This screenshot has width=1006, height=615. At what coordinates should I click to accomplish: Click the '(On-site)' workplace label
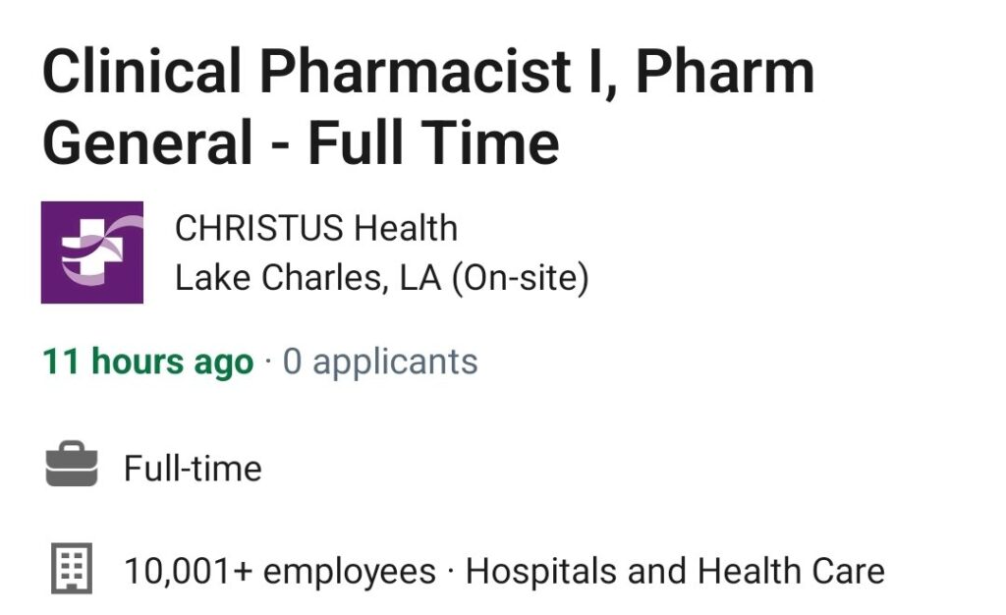pyautogui.click(x=521, y=278)
